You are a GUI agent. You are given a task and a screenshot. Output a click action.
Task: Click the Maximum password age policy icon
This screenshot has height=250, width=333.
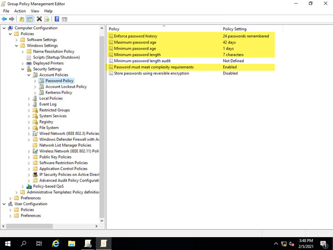coord(111,42)
